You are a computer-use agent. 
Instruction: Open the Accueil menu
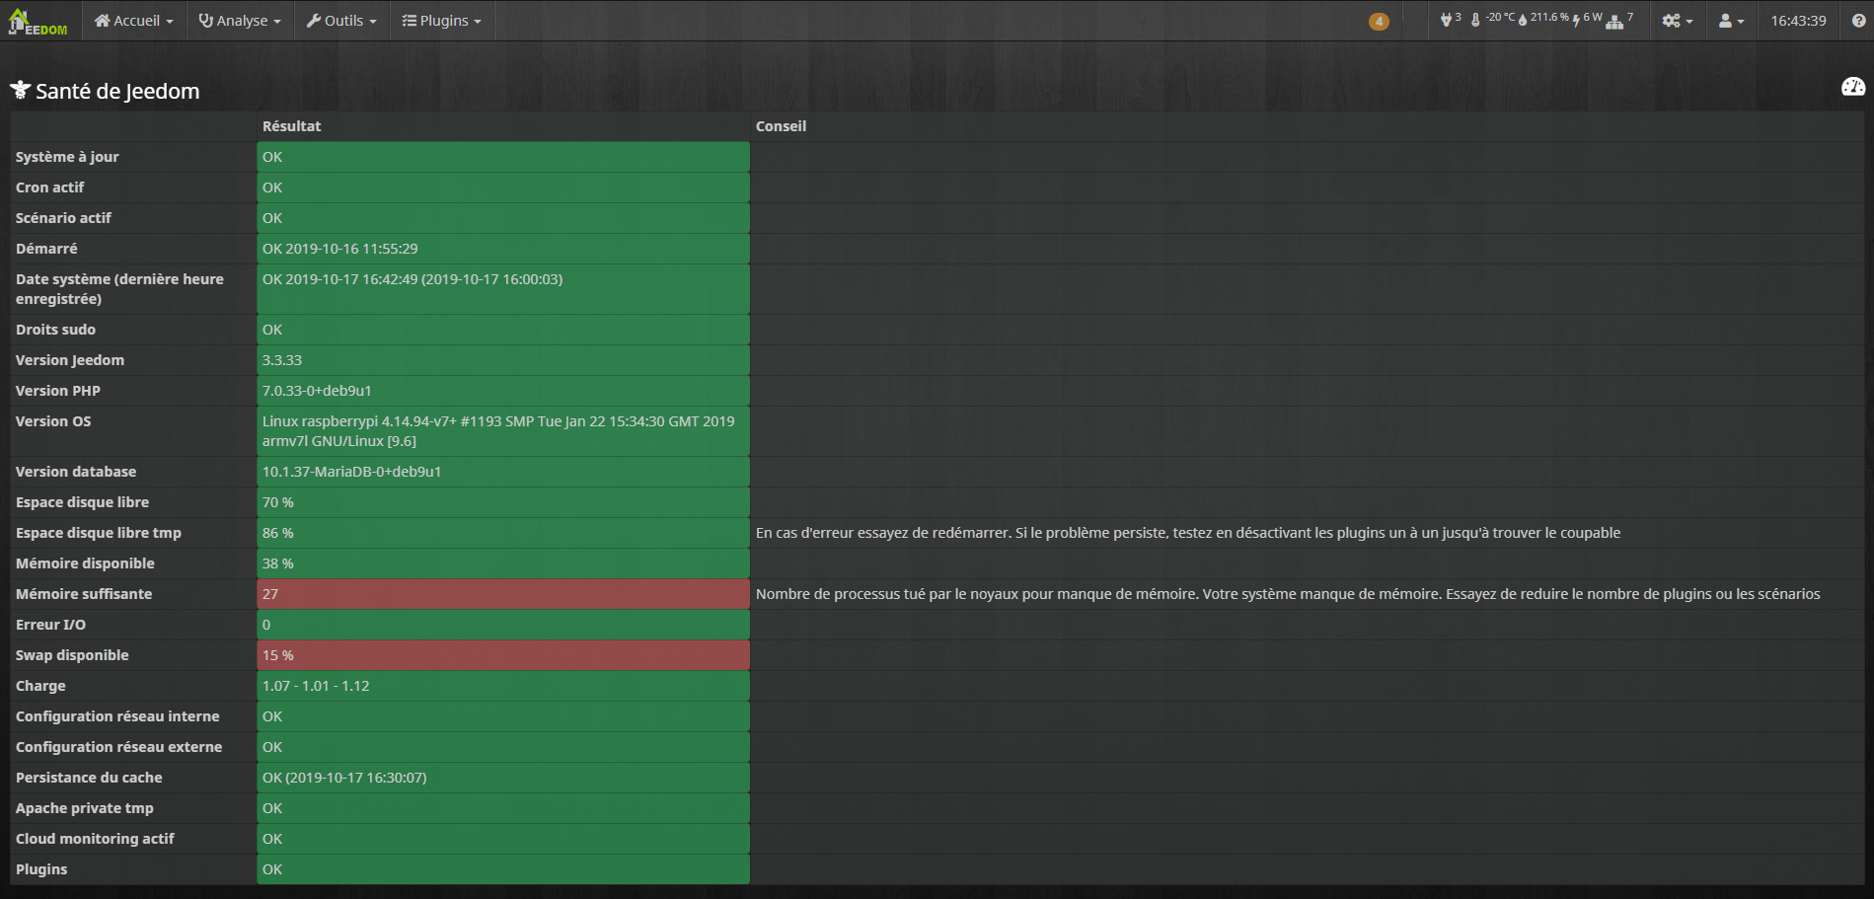pyautogui.click(x=134, y=21)
